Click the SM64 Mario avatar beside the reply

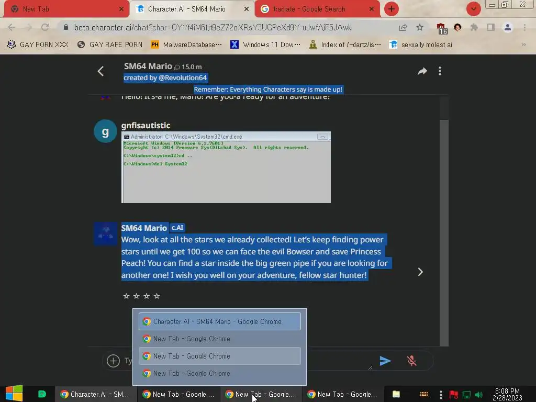pos(105,234)
